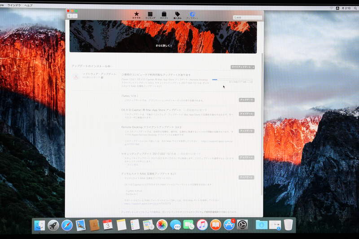
Task: Open Finder from the Dock
Action: (39, 225)
